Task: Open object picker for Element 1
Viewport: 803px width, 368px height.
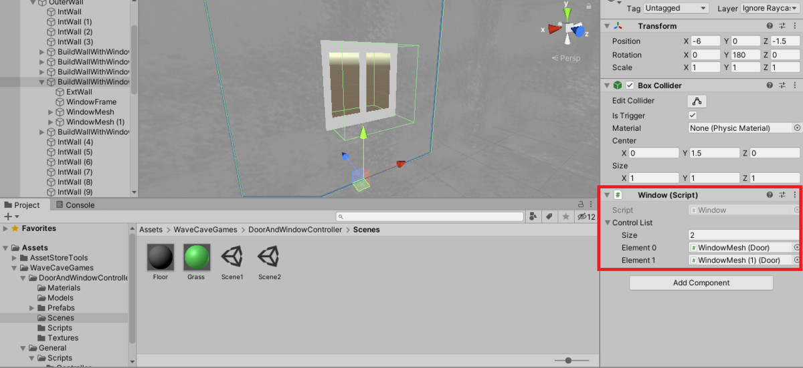Action: click(x=796, y=260)
